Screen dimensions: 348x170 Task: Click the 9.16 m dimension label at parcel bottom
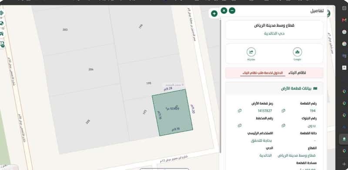coord(176,129)
